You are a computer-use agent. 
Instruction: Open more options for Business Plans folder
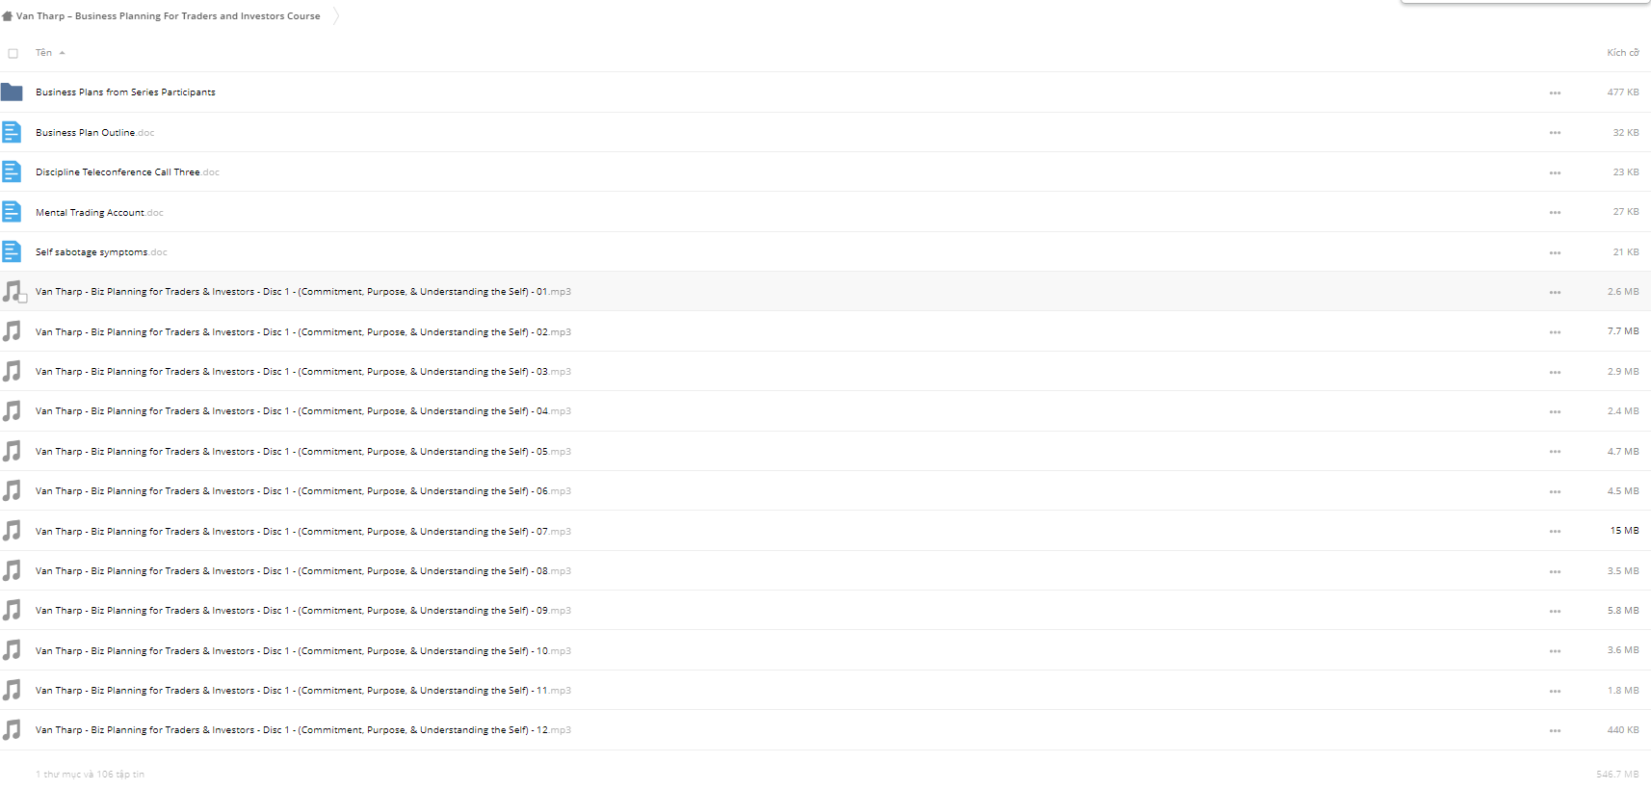1555,93
